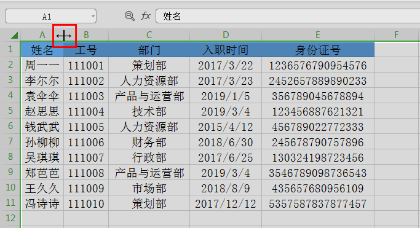Screen dimensions: 420x228
Task: Select row 1 header
Action: pyautogui.click(x=10, y=49)
